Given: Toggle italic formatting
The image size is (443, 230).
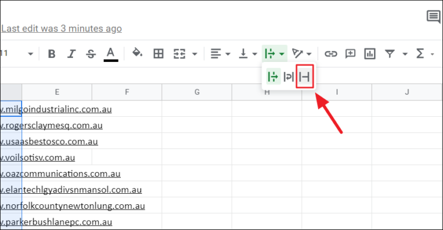Looking at the screenshot, I should click(x=71, y=53).
